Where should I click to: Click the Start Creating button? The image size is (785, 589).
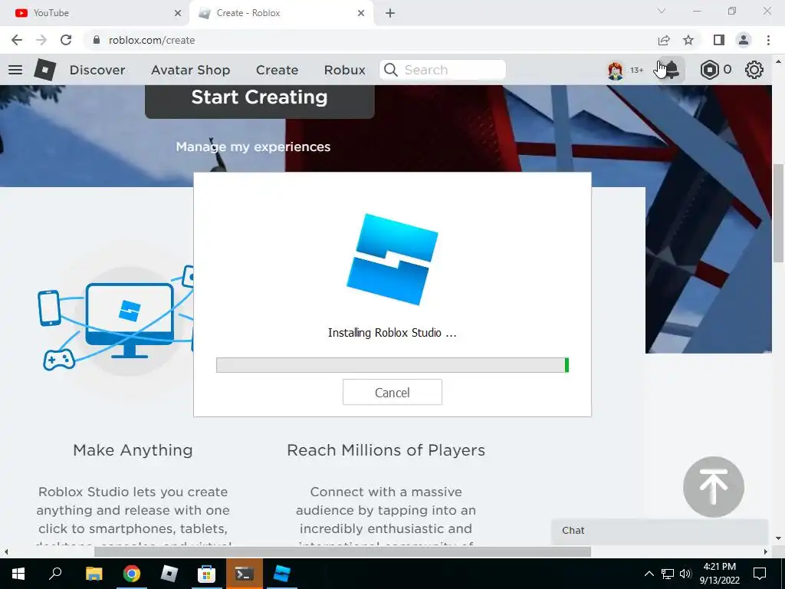click(x=259, y=101)
